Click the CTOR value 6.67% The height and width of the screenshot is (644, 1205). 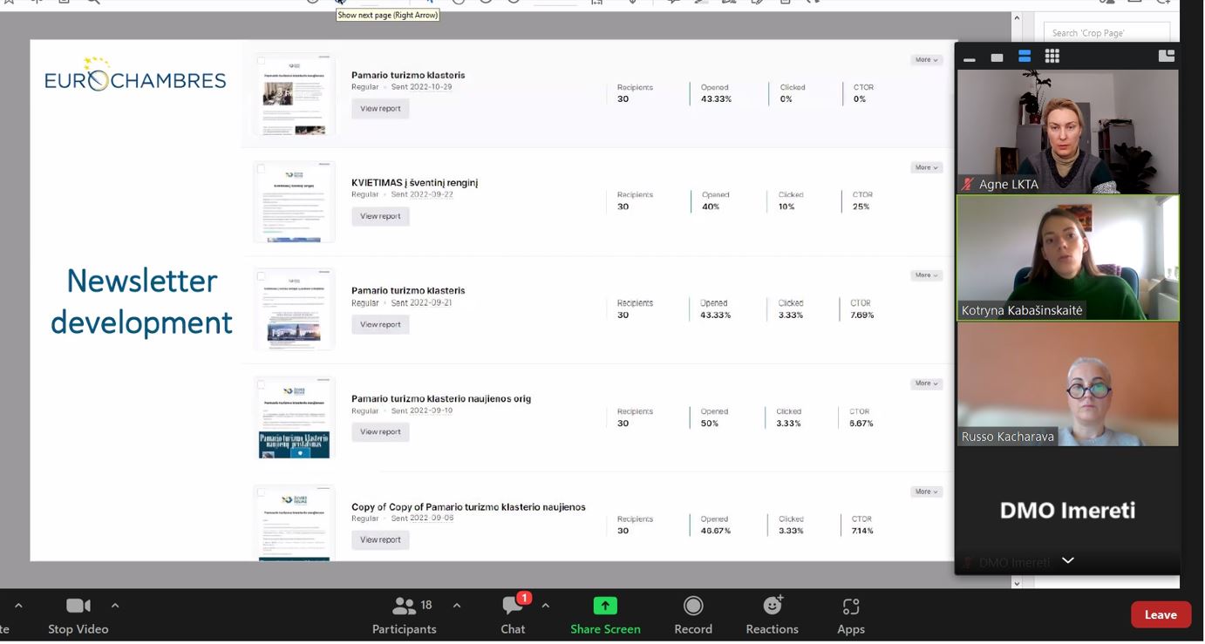(x=861, y=424)
